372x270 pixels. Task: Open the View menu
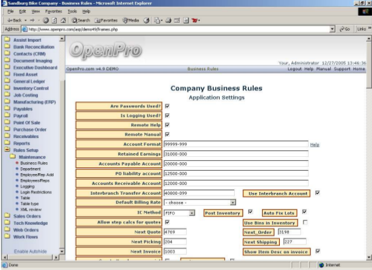coord(35,11)
